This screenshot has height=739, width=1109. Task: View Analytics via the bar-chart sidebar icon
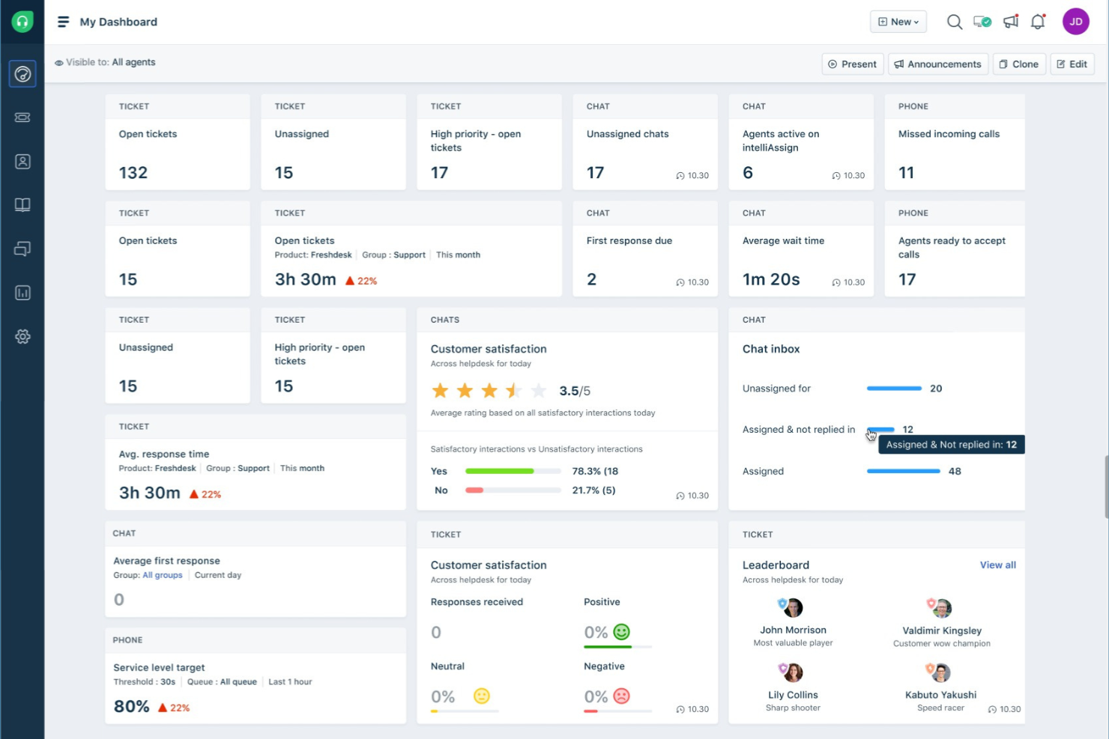click(x=22, y=293)
